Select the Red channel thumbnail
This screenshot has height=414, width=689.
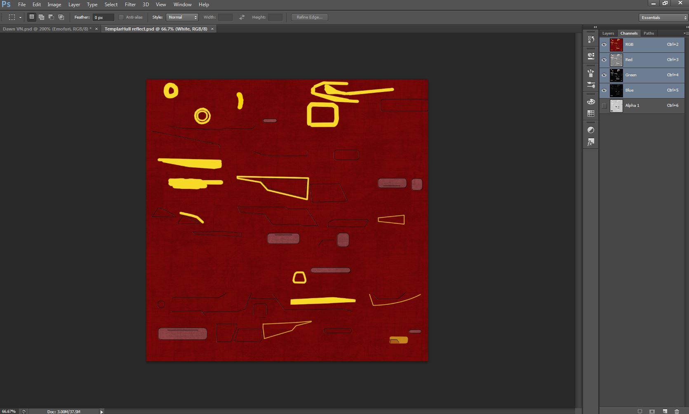click(616, 60)
